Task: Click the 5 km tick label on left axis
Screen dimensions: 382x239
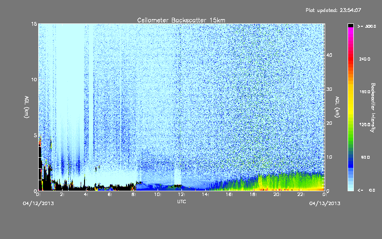Action: click(x=35, y=135)
